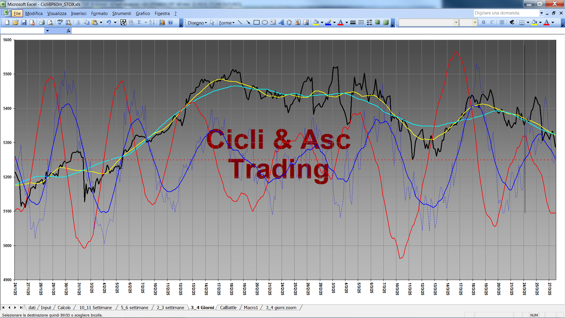Open the Grafico menu
Screen dimensions: 565x318
coord(143,13)
